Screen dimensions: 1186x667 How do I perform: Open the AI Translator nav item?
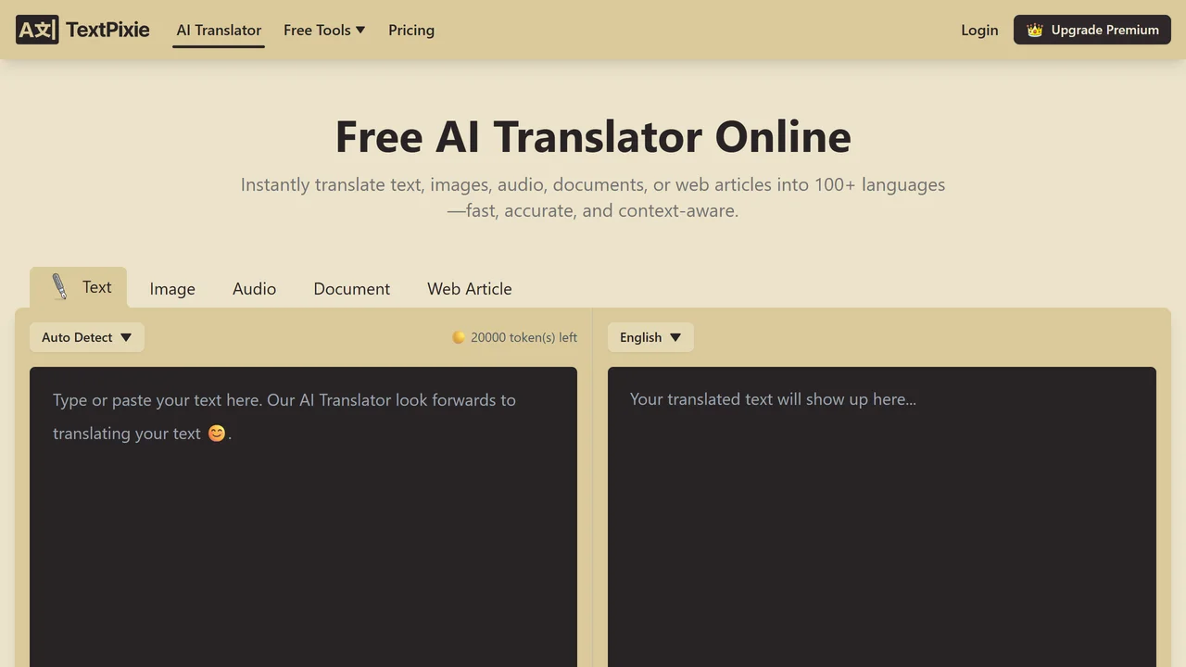(219, 30)
